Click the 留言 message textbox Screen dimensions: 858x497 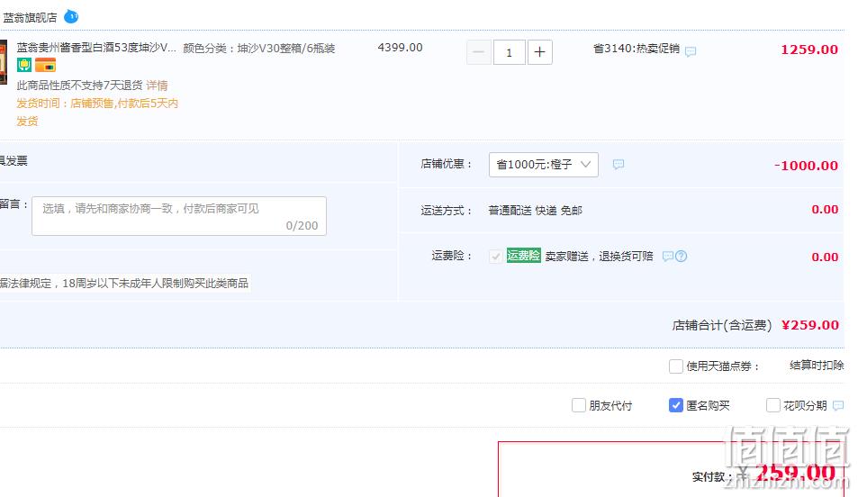(x=179, y=216)
